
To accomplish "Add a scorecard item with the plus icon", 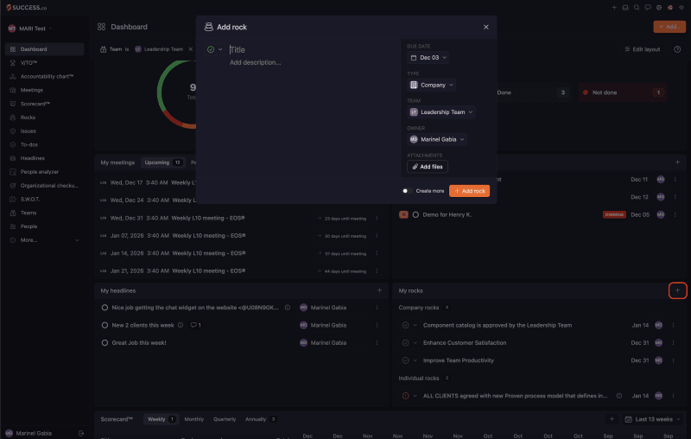I will pyautogui.click(x=612, y=419).
